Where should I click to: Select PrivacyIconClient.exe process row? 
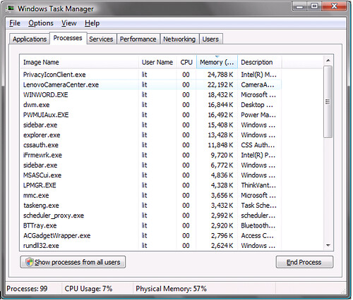coord(150,75)
